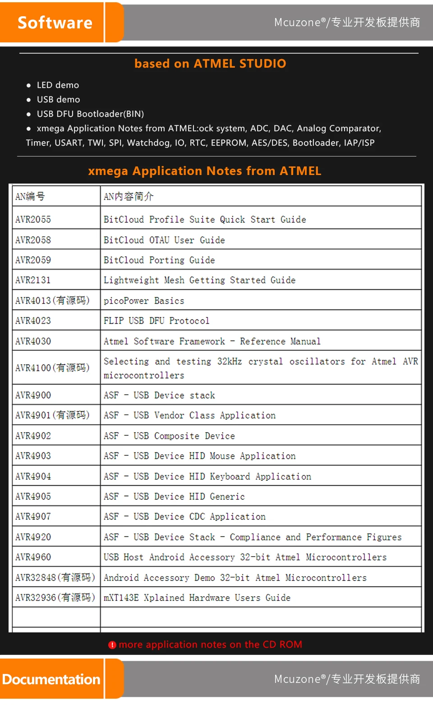Click the AVR4900 cell
Image resolution: width=433 pixels, height=705 pixels.
pos(56,395)
